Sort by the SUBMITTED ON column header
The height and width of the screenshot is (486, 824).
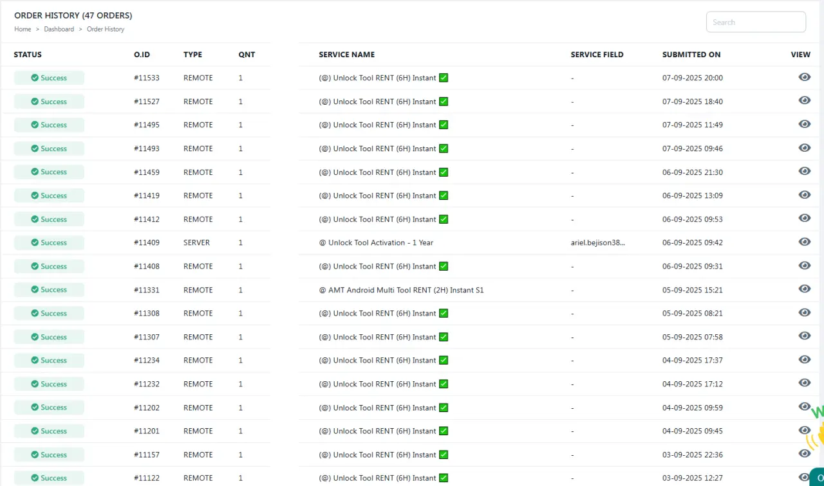tap(691, 55)
